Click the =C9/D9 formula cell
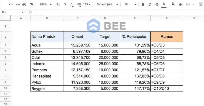Image resolution: width=204 pixels, height=106 pixels. pos(167,82)
